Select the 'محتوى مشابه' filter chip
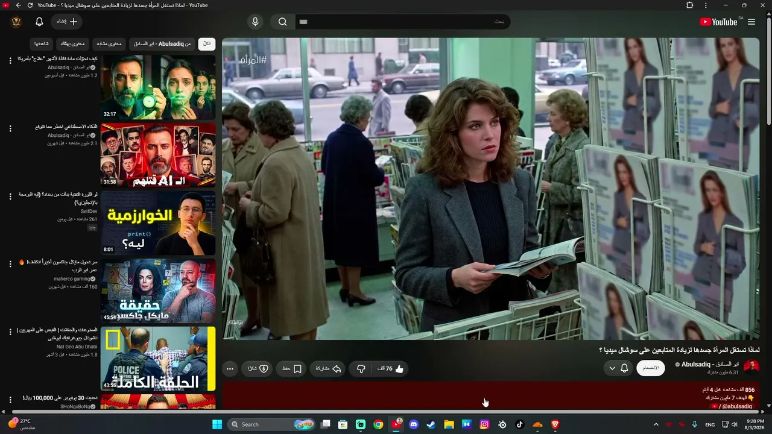Image resolution: width=772 pixels, height=434 pixels. tap(109, 44)
